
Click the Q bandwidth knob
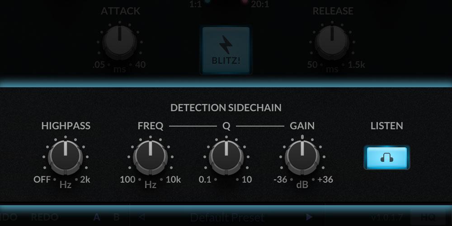tap(226, 157)
